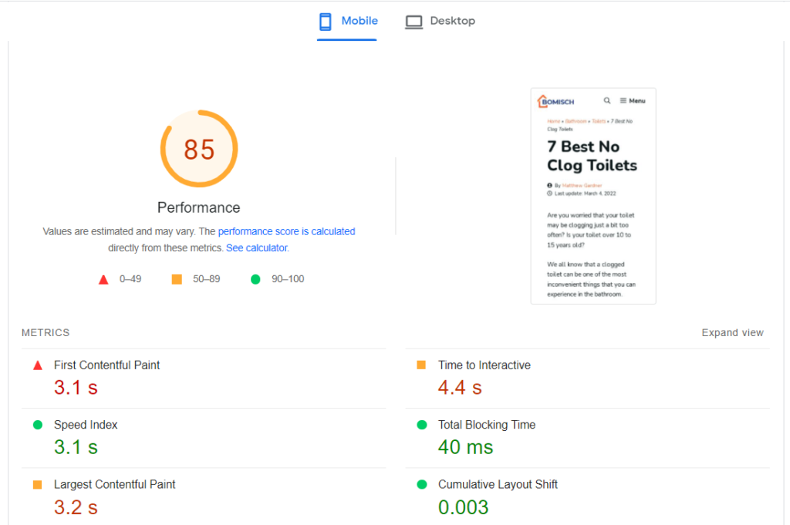Click the orange square legend icon for 50–89
The height and width of the screenshot is (525, 790).
(177, 279)
